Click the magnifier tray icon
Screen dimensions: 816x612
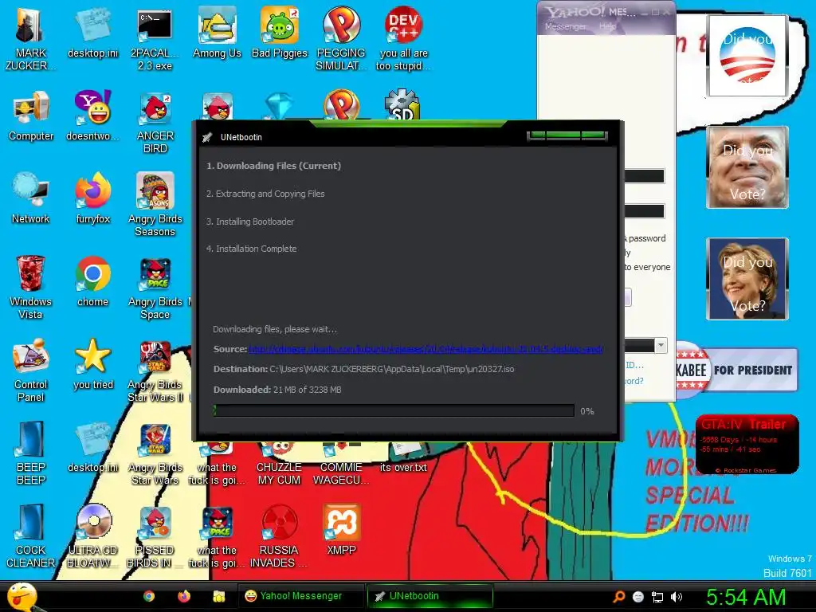[x=618, y=597]
